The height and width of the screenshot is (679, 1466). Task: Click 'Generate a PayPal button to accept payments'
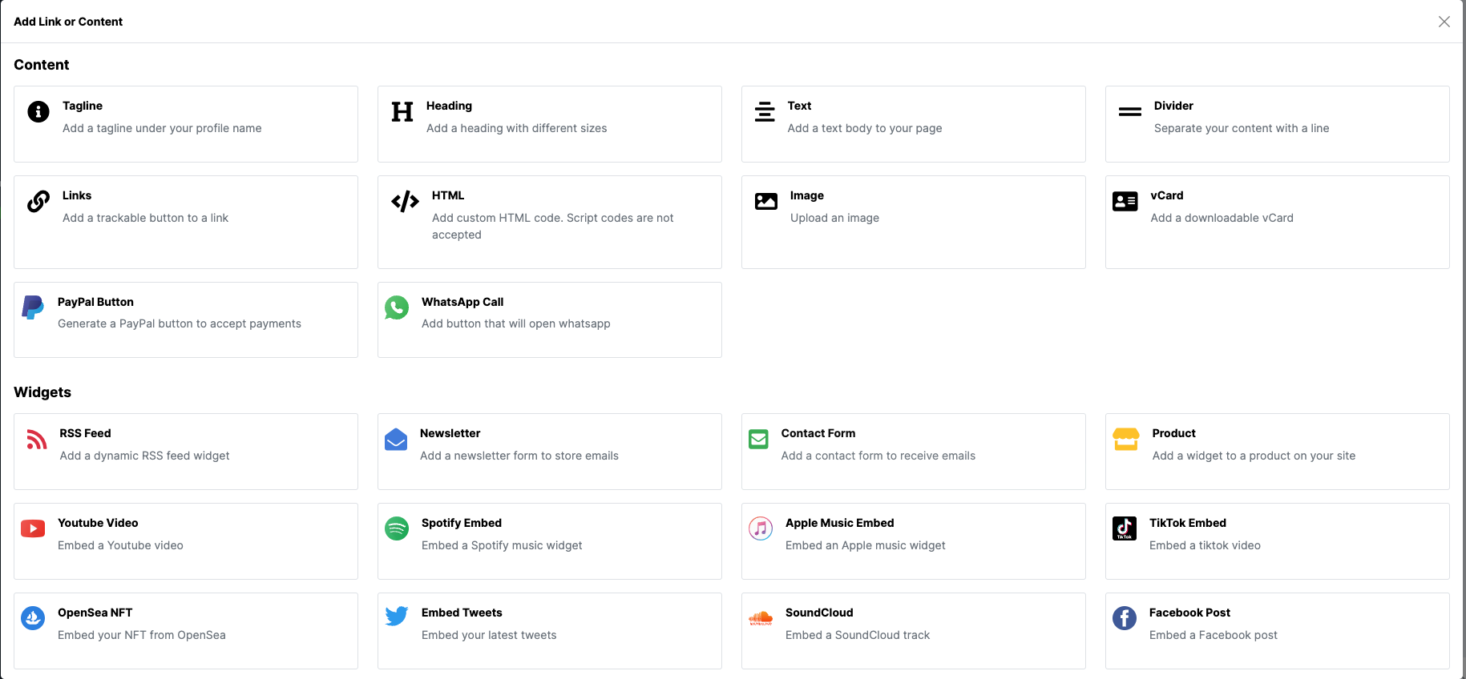[x=180, y=323]
